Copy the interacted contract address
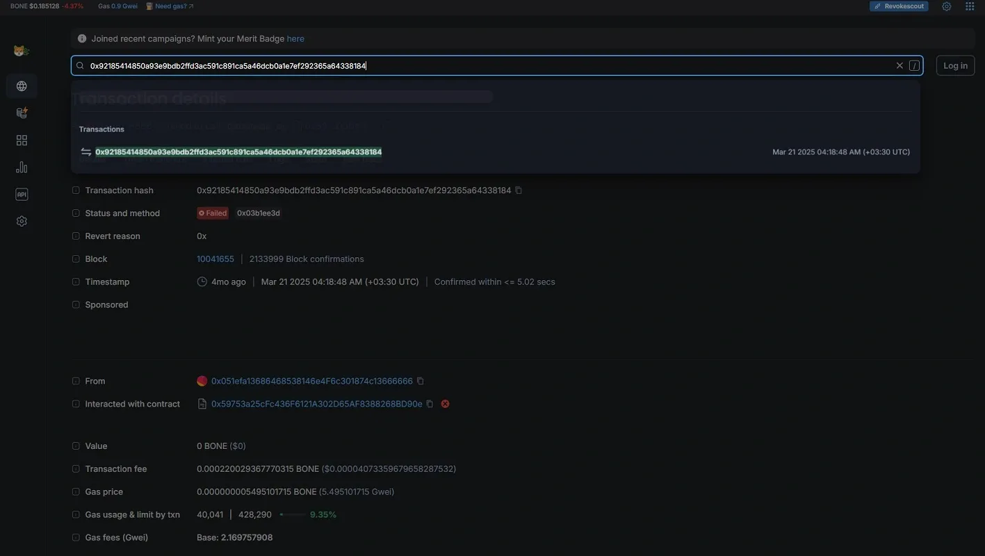The width and height of the screenshot is (985, 556). pos(430,404)
